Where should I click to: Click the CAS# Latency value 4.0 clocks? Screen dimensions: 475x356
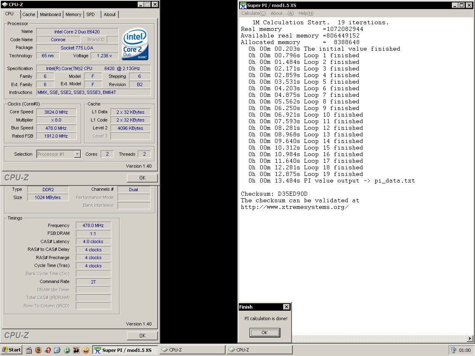(x=93, y=241)
